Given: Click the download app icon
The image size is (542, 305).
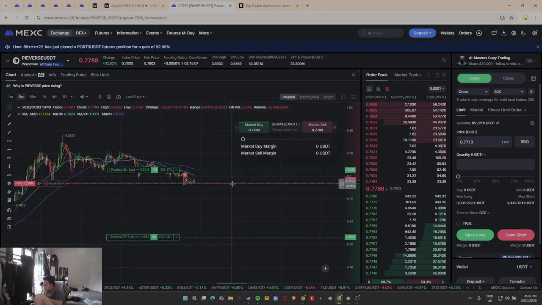Looking at the screenshot, I should (504, 33).
